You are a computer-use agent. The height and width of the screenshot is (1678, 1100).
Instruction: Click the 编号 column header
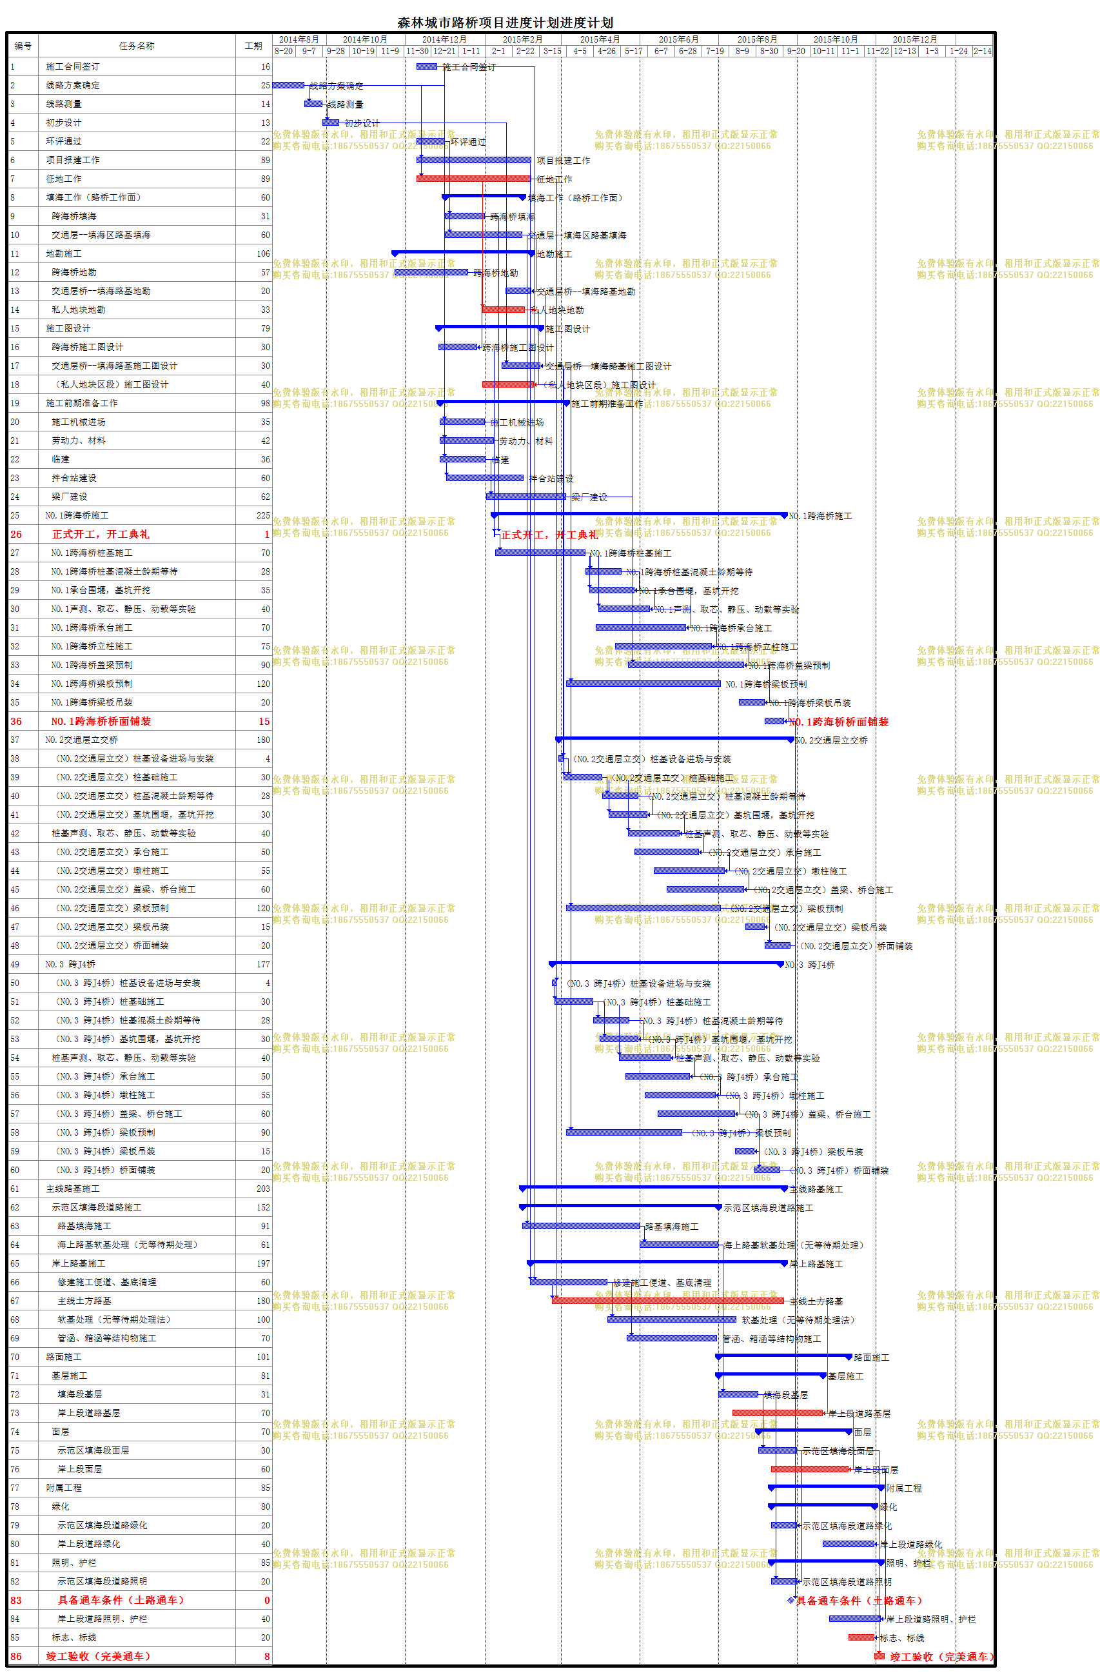point(23,45)
